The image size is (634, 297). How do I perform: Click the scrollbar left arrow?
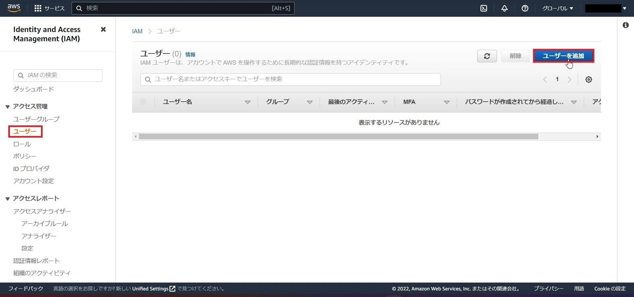coord(135,137)
